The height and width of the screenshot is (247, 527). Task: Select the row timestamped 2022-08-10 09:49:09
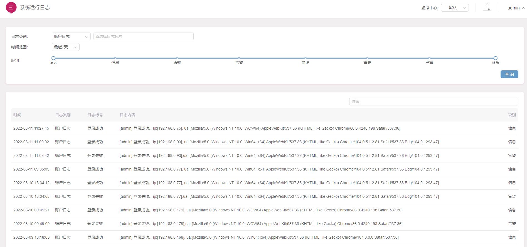click(265, 224)
